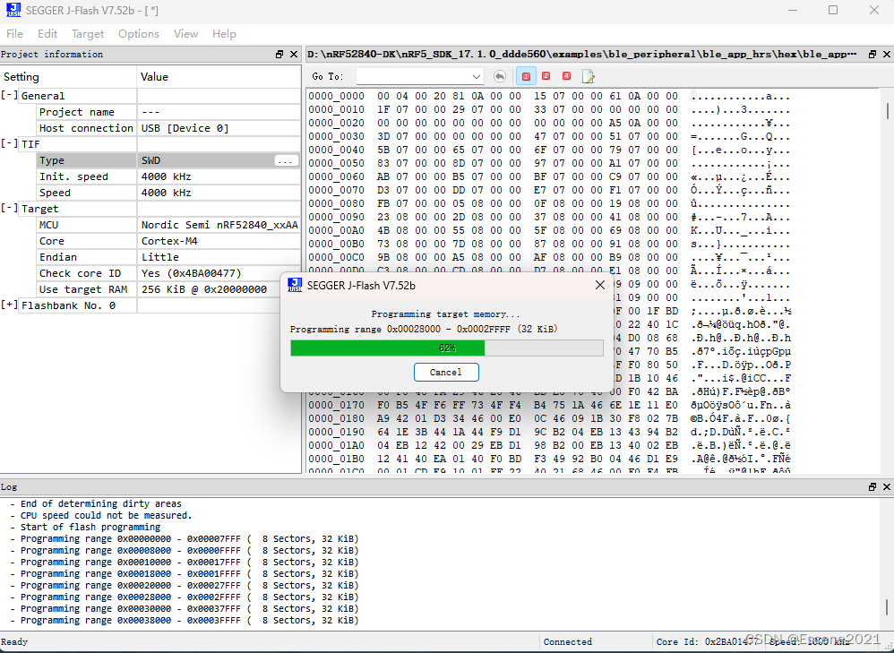Switch hex view to 2-byte units
This screenshot has height=653, width=894.
point(546,76)
